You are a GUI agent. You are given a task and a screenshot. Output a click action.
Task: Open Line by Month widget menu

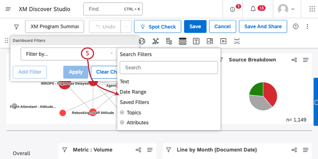(x=306, y=150)
